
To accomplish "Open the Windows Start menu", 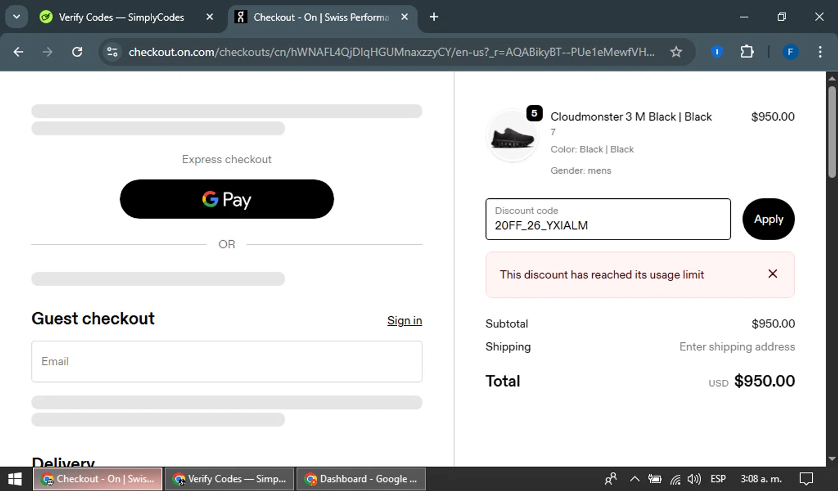I will pos(15,479).
